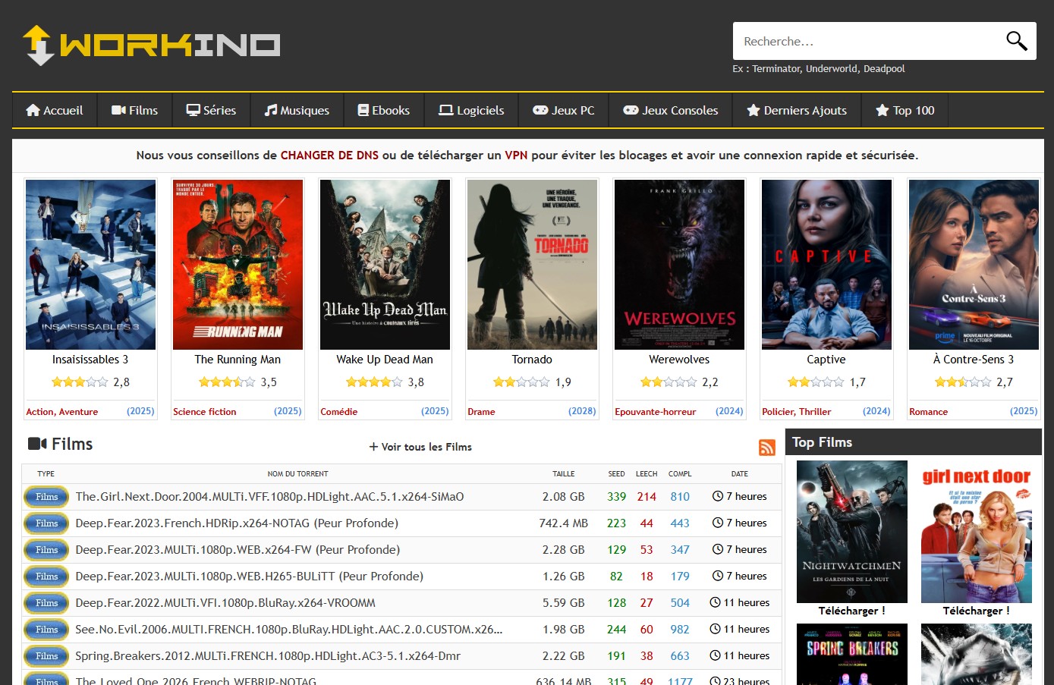Click the orange RSS feed icon
The height and width of the screenshot is (685, 1054).
767,448
